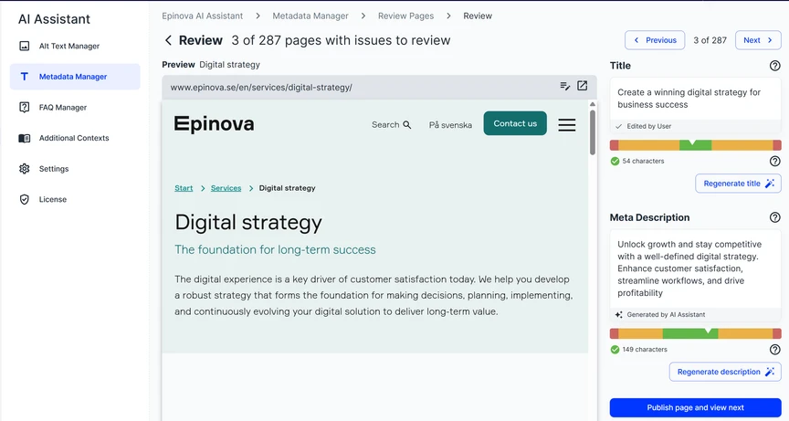Go to Epinova AI Assistant breadcrumb
789x421 pixels.
[203, 16]
